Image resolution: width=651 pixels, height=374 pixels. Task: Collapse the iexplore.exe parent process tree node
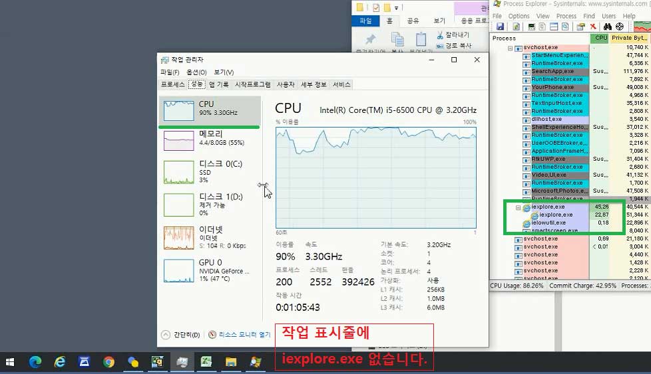(x=518, y=207)
